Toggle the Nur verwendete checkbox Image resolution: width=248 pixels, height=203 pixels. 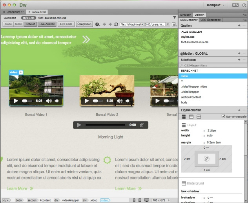pos(223,116)
